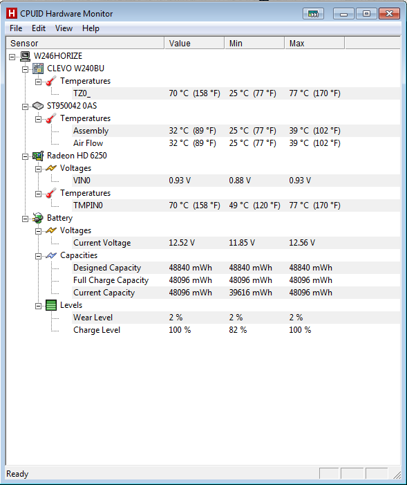Select the Current Voltage row
The image size is (407, 485).
coord(236,243)
